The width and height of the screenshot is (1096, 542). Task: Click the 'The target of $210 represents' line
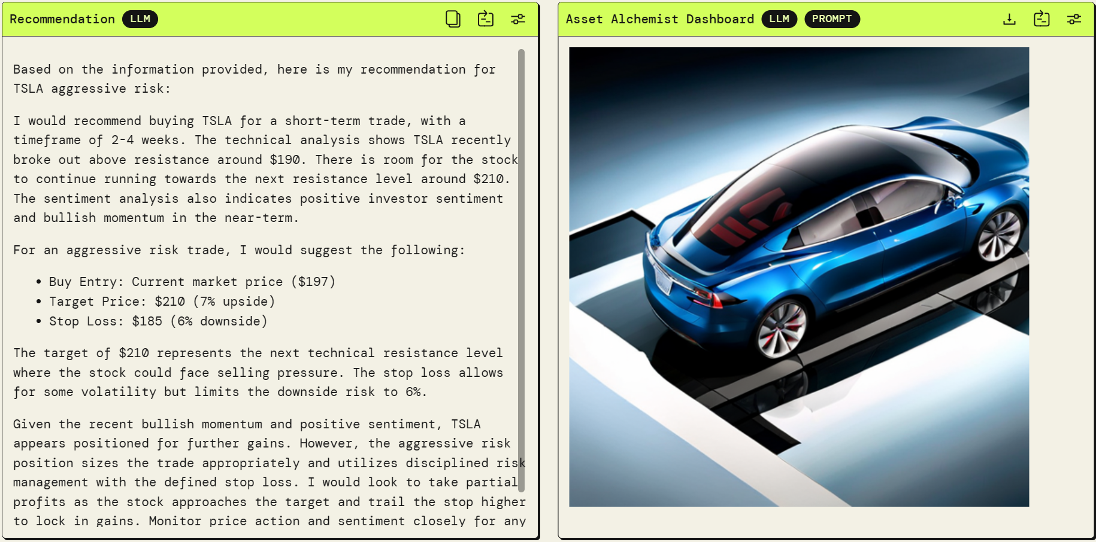tap(258, 353)
